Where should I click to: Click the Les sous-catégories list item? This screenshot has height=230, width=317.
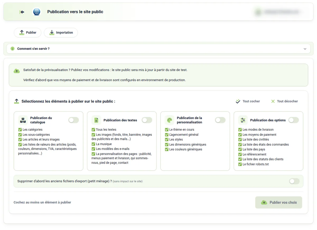[34, 135]
